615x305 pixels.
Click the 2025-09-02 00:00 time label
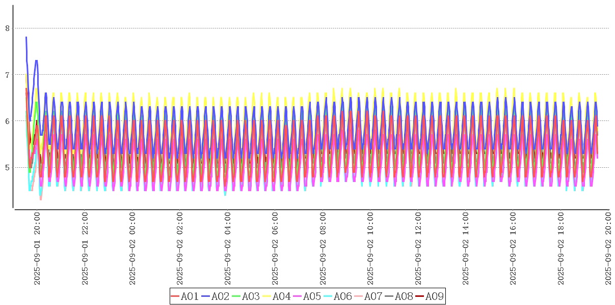coord(132,248)
